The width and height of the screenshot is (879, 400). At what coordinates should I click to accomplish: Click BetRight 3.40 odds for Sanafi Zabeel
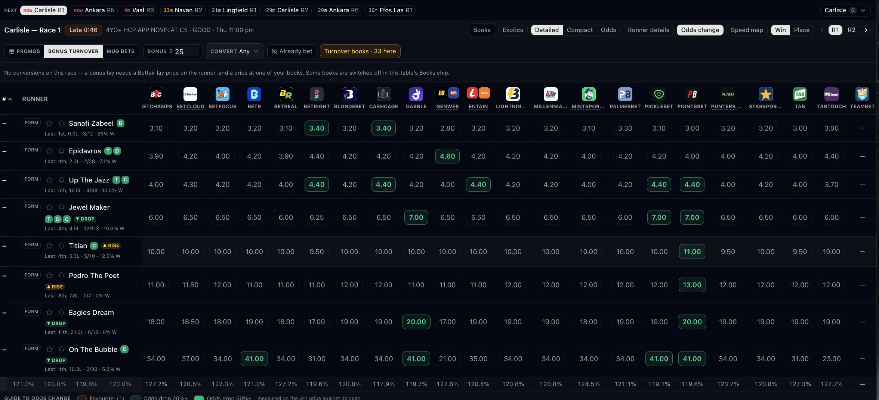pyautogui.click(x=317, y=128)
